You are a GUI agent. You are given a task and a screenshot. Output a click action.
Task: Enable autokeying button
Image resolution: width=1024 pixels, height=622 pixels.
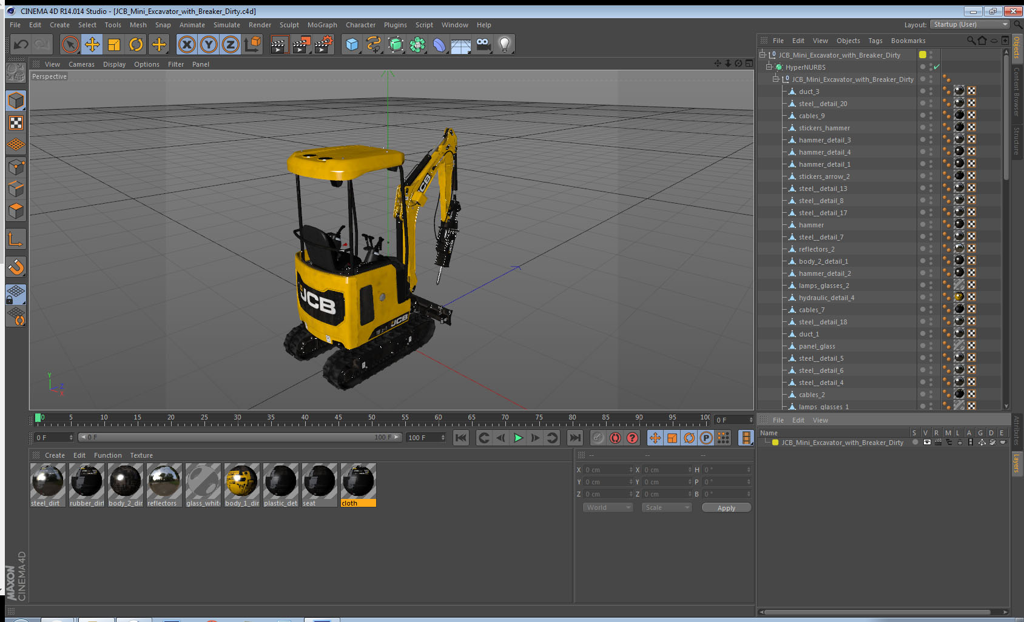[615, 438]
